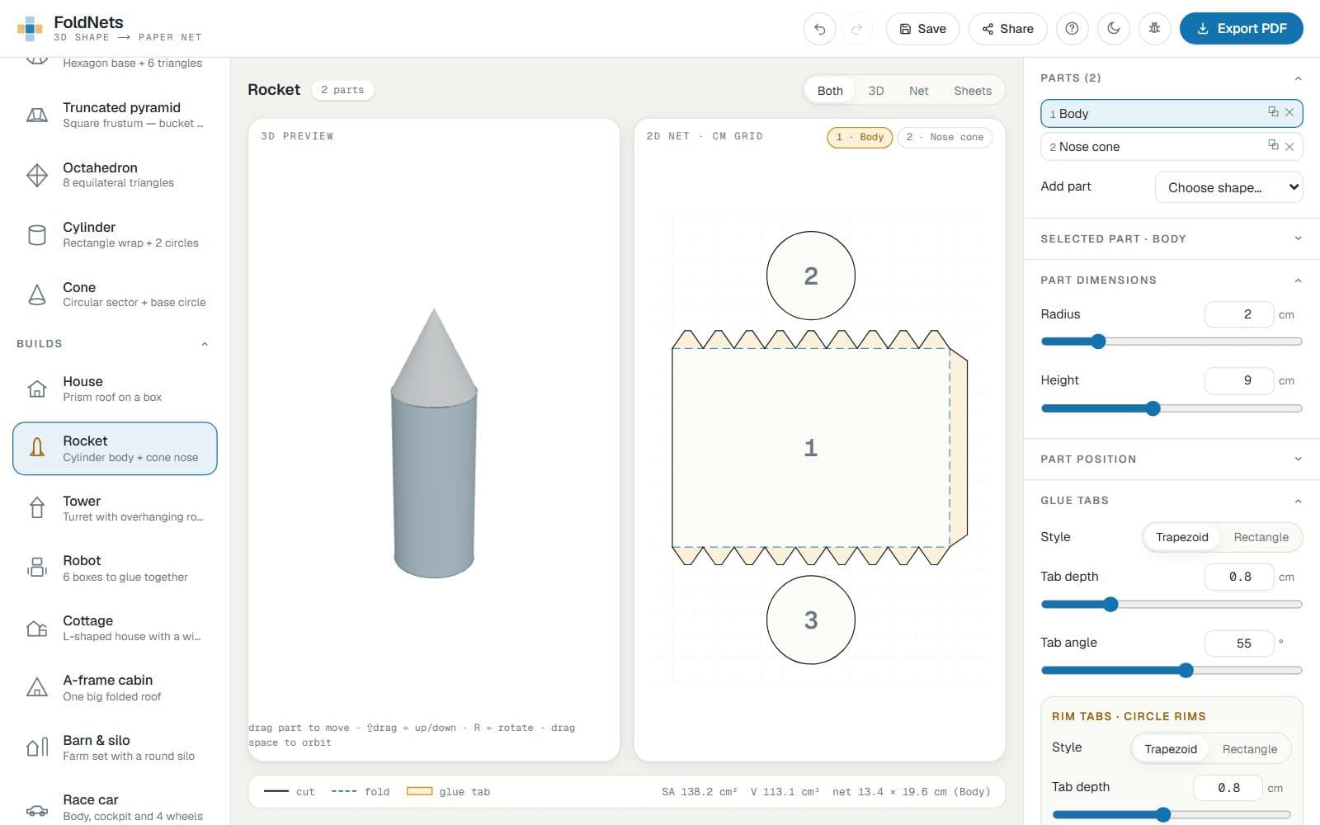
Task: Toggle dark mode moon icon
Action: click(x=1113, y=29)
